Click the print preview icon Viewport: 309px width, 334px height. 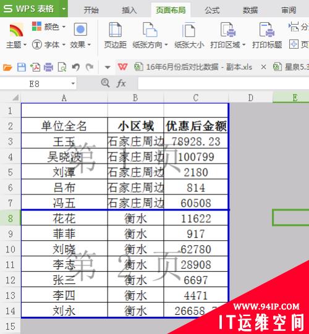tap(62, 67)
